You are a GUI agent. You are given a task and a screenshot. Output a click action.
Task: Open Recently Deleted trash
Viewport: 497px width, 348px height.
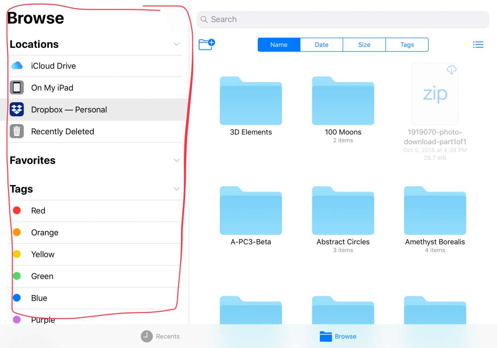63,132
